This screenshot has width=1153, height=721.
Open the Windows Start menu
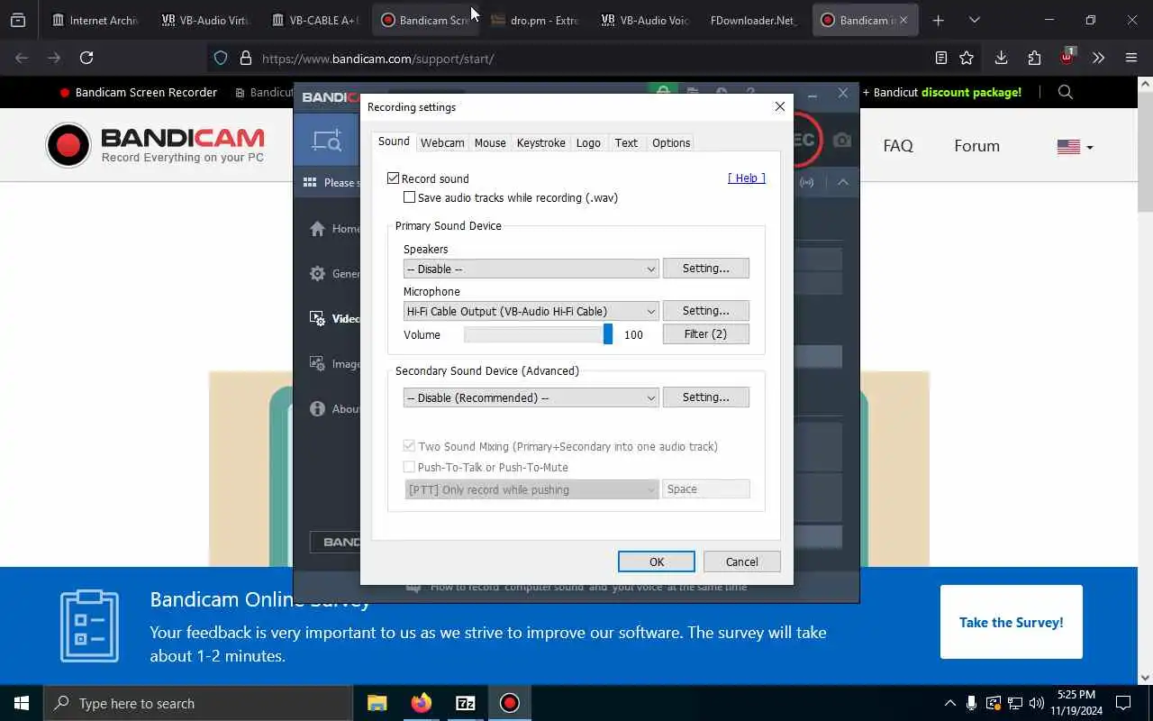[22, 703]
